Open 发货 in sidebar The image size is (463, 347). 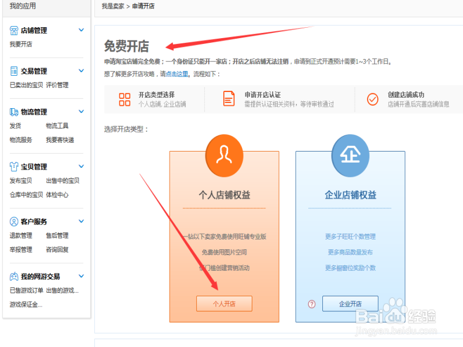16,125
